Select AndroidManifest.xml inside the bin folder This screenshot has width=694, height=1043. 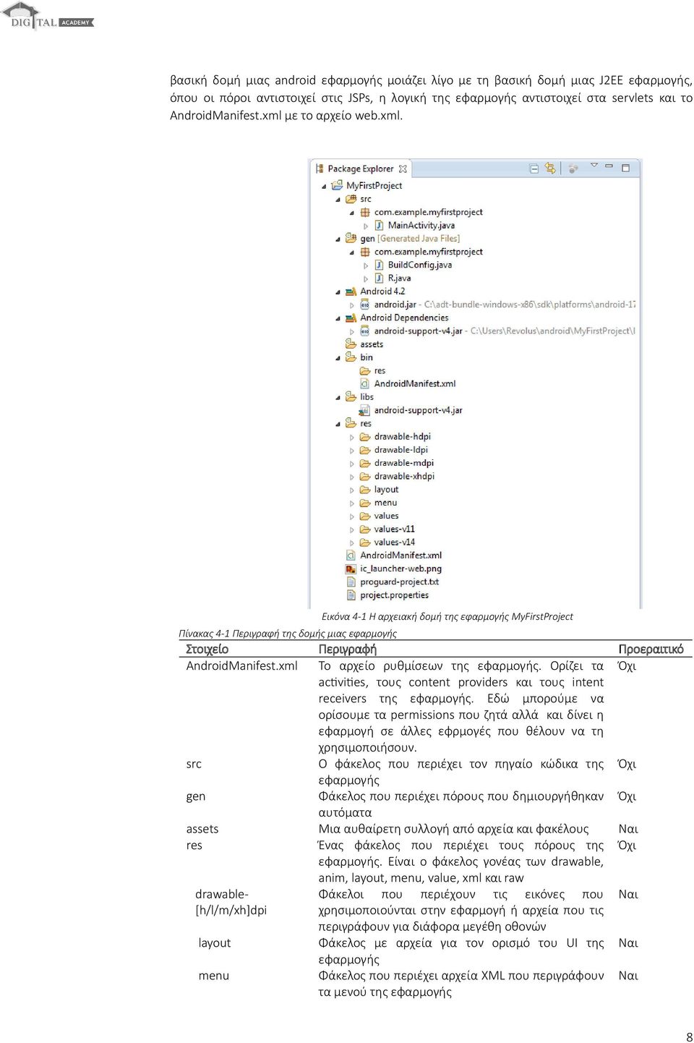(x=407, y=383)
